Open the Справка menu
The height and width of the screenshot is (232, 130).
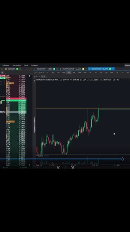coord(34,65)
